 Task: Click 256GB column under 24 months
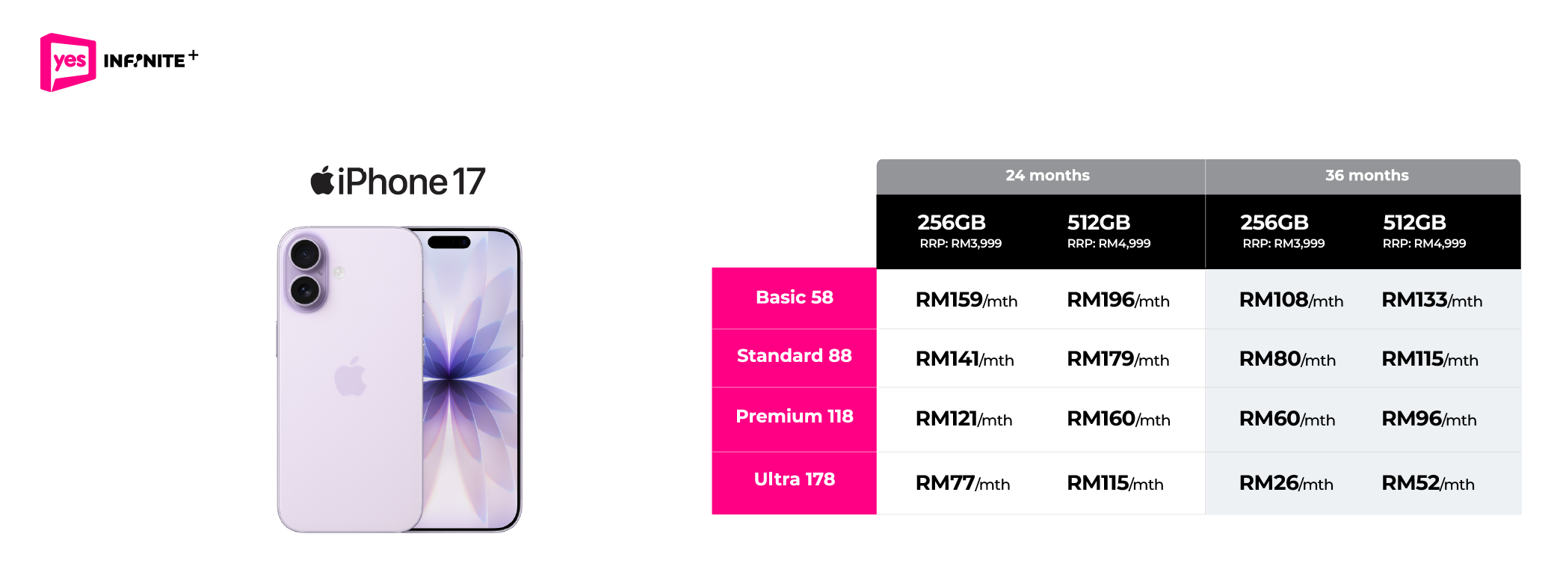click(x=961, y=231)
